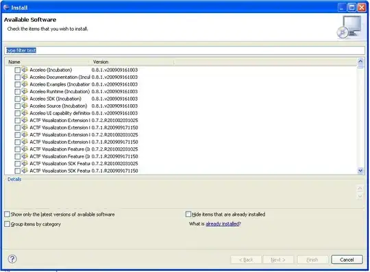Image resolution: width=370 pixels, height=272 pixels.
Task: Select Acceleo Runtime (Incubation) row text
Action: (60, 92)
